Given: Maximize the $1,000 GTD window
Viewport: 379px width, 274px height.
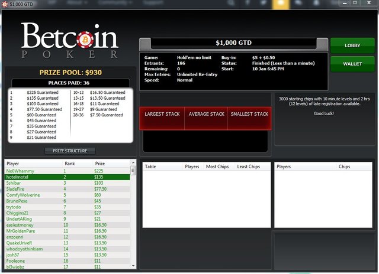Looking at the screenshot, I should coord(355,3).
